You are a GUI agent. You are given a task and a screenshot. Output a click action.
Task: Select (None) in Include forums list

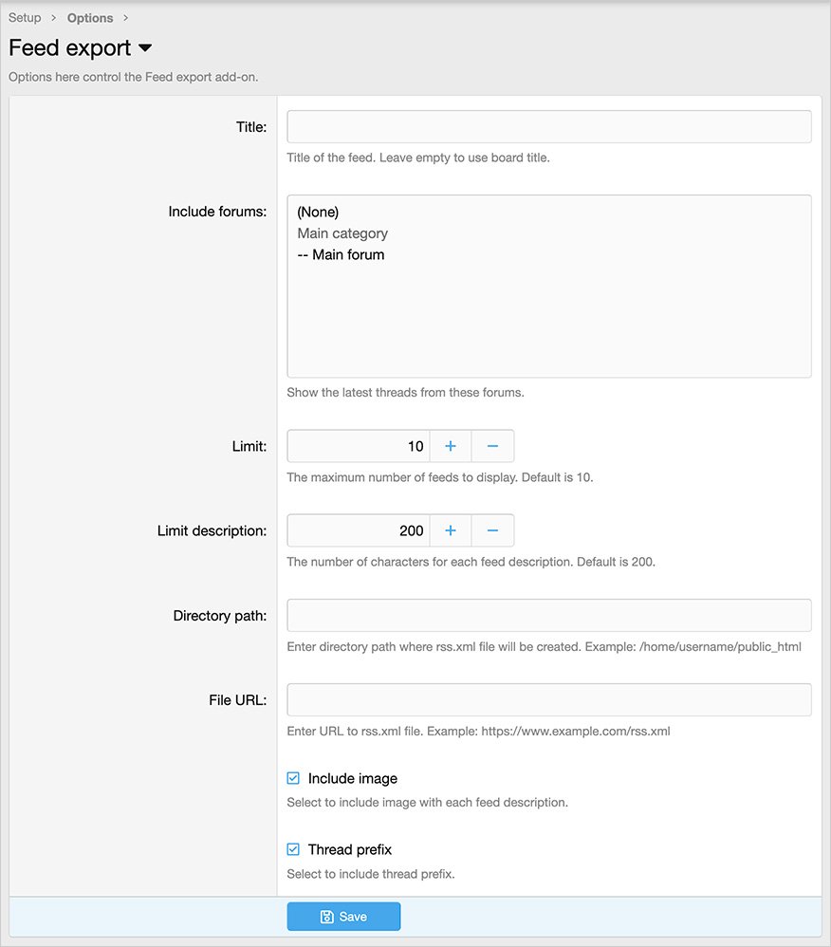point(318,212)
